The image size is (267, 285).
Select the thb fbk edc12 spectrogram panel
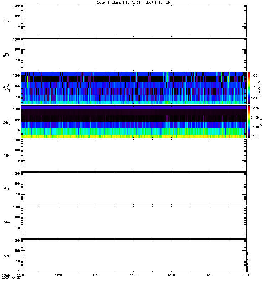pyautogui.click(x=133, y=88)
